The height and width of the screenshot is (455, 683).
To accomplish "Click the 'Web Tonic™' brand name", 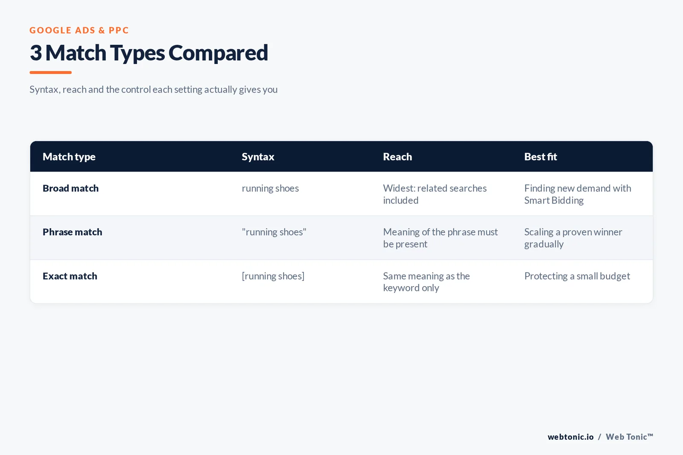I will pos(629,437).
